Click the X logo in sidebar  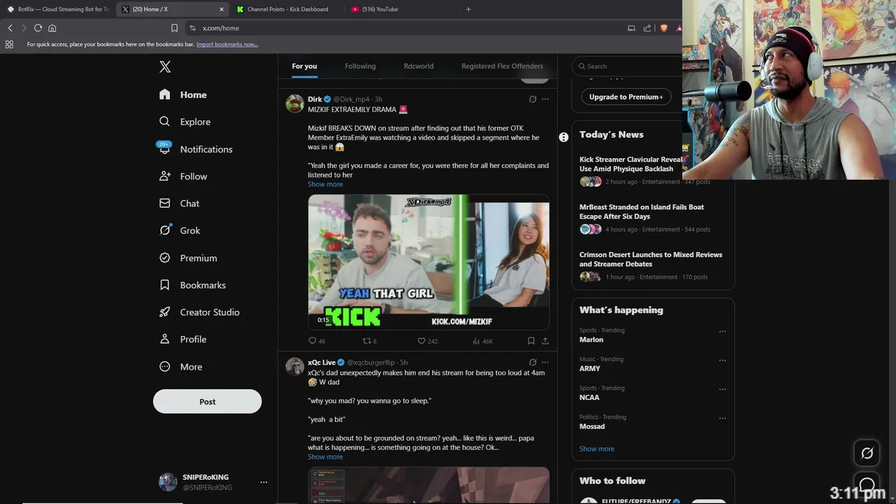coord(165,67)
